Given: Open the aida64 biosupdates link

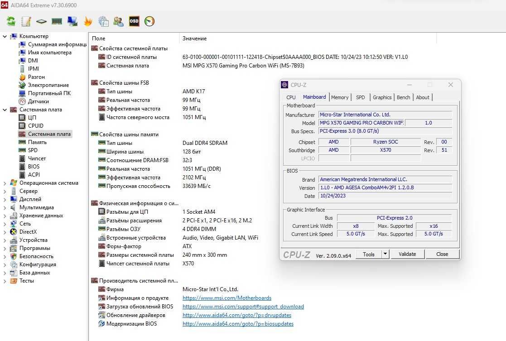Looking at the screenshot, I should point(238,324).
